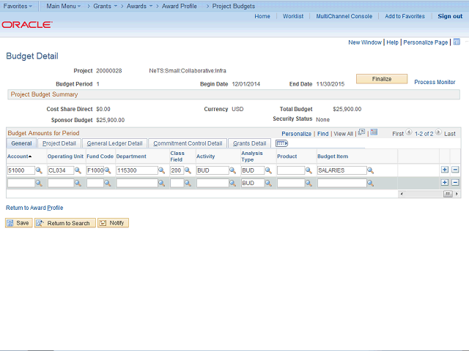Expand the Main Menu dropdown
Screen dimensions: 469x351
(66, 6)
